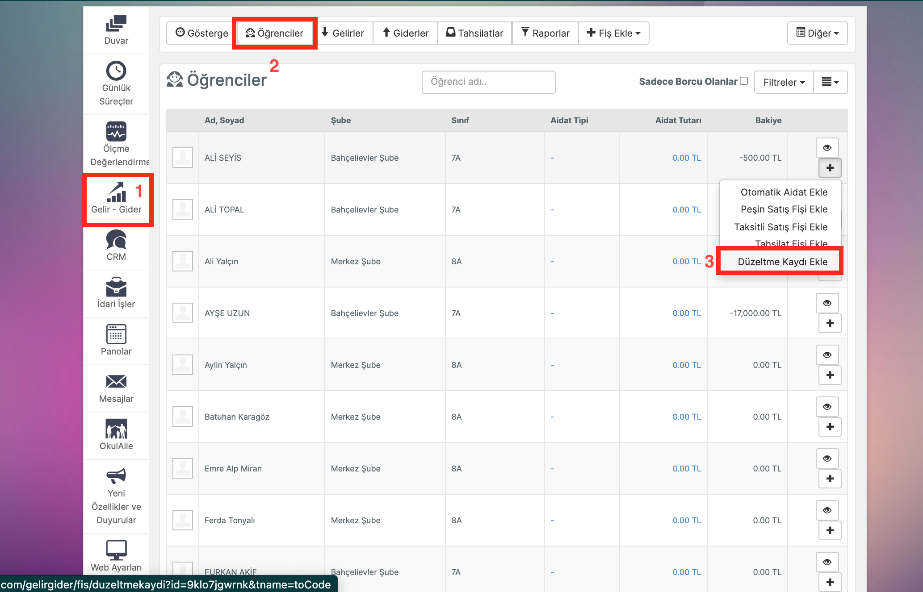Click the plus button for ALİ SEYİS
Screen dimensions: 923x592
830,168
